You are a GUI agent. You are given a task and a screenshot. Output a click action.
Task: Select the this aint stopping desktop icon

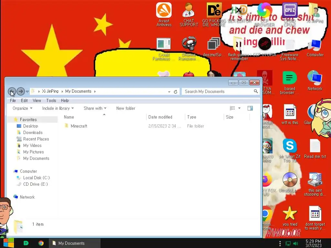click(315, 184)
